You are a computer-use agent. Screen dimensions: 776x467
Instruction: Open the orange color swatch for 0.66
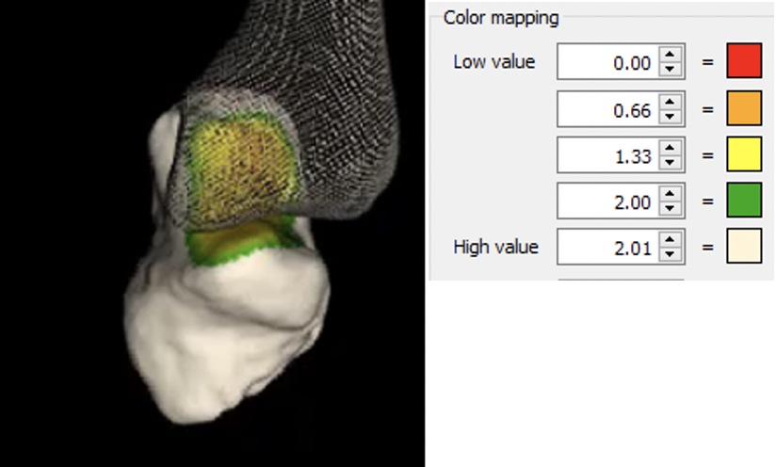(744, 108)
